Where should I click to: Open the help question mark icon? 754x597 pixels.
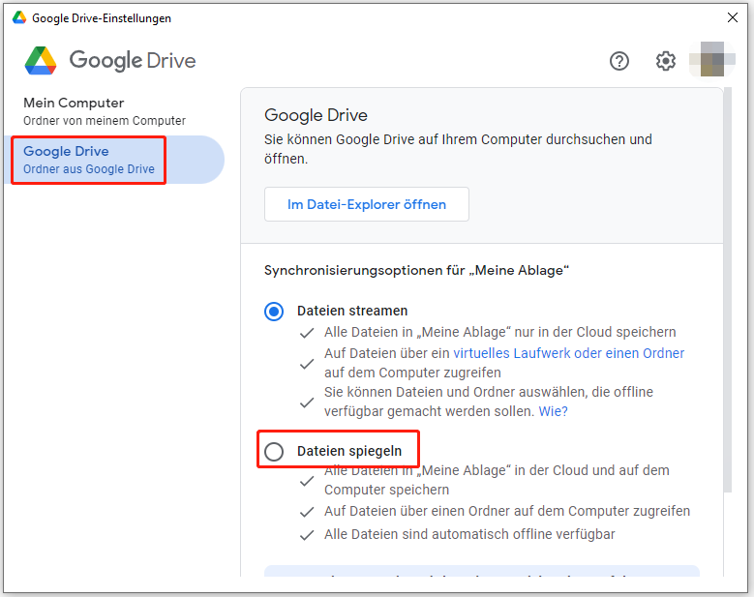click(x=619, y=61)
